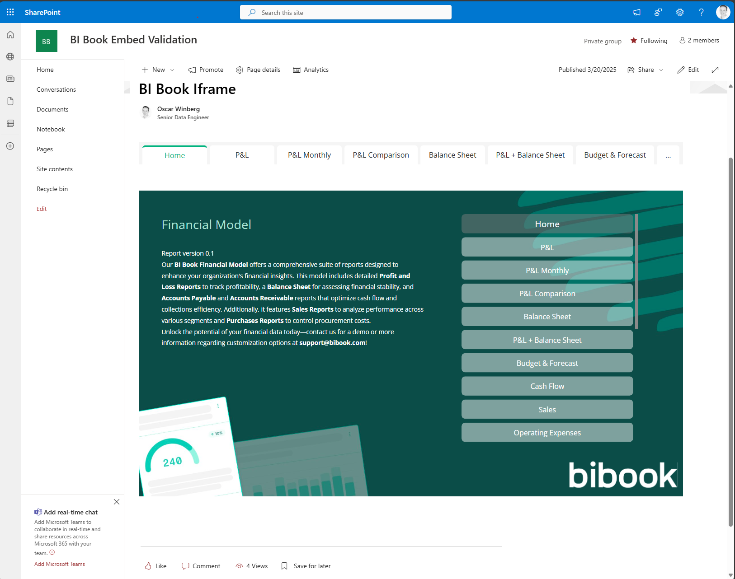Open the news icon in left rail
Screen dimensions: 735x579
(x=10, y=79)
